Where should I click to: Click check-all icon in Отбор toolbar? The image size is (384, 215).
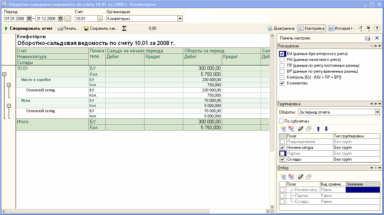301,177
